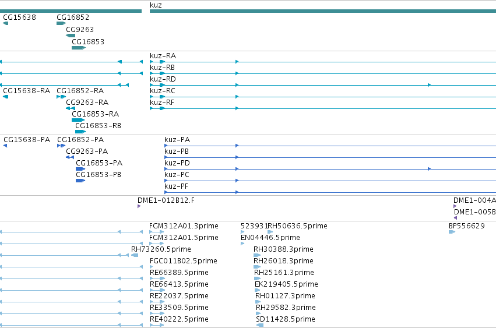Select the kuz-RA transcript label
The height and width of the screenshot is (328, 496).
tap(163, 56)
